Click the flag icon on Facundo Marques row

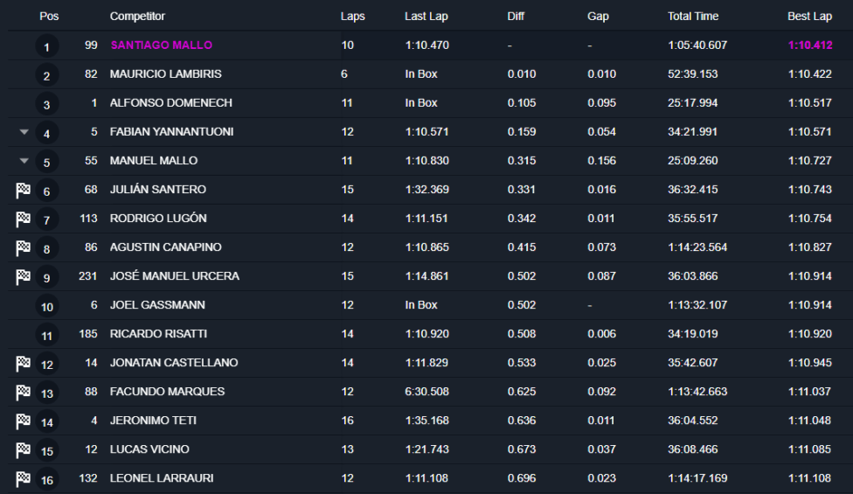[x=23, y=392]
